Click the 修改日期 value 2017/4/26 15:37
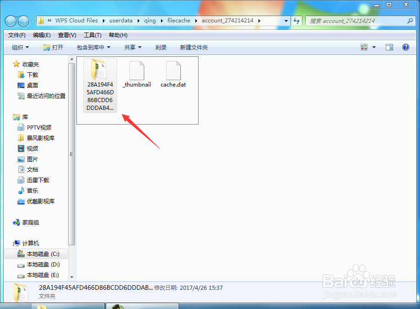The height and width of the screenshot is (309, 420). (201, 288)
